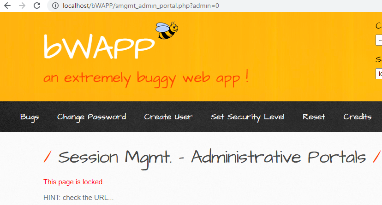The image size is (382, 205).
Task: Expand the security level dropdown in header
Action: (x=379, y=74)
